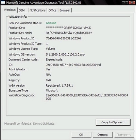Click the Product Key Hash value

point(69,33)
